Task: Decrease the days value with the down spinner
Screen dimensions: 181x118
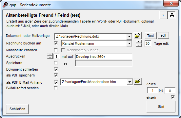Action: (x=139, y=45)
